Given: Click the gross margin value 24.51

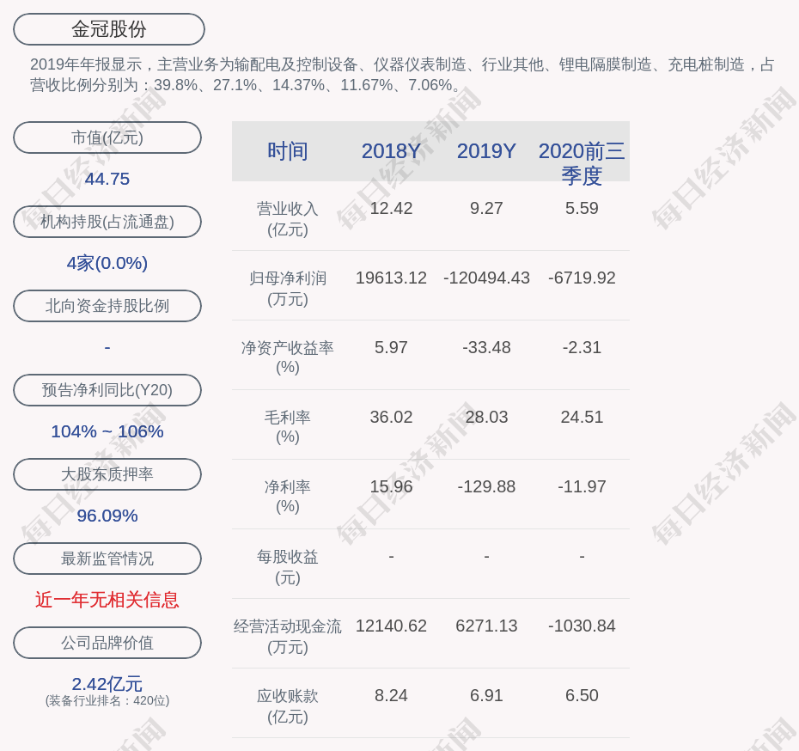Looking at the screenshot, I should [x=582, y=418].
